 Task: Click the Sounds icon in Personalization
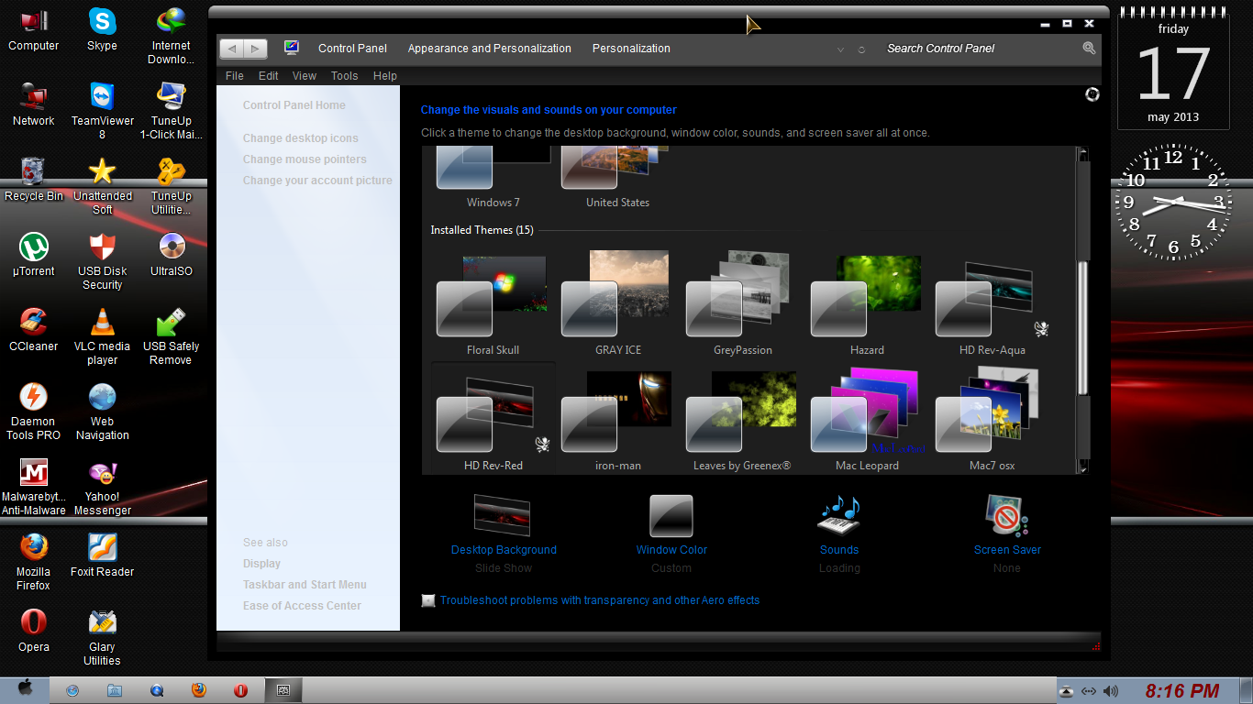pyautogui.click(x=839, y=515)
